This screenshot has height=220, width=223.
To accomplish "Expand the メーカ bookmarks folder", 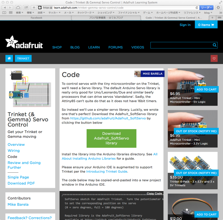I will 69,13.
